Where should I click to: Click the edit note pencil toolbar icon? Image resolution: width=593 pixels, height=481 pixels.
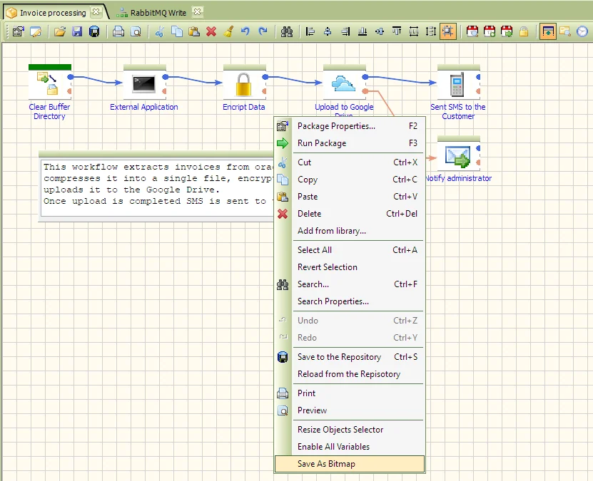tap(36, 31)
